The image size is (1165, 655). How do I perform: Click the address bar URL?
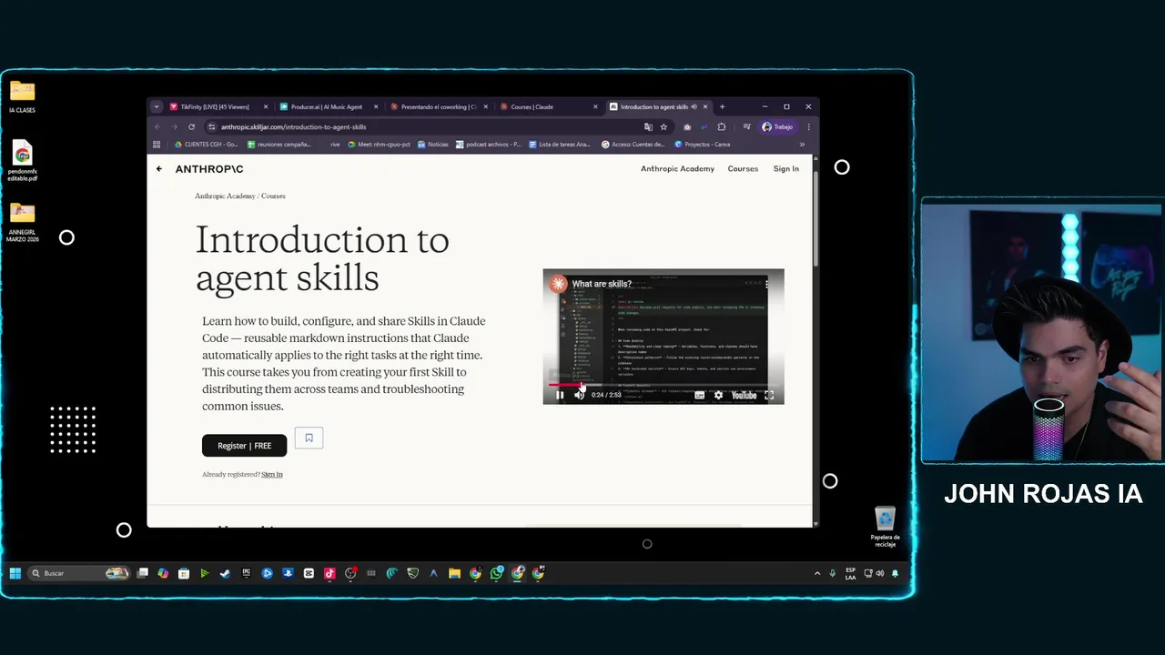293,126
